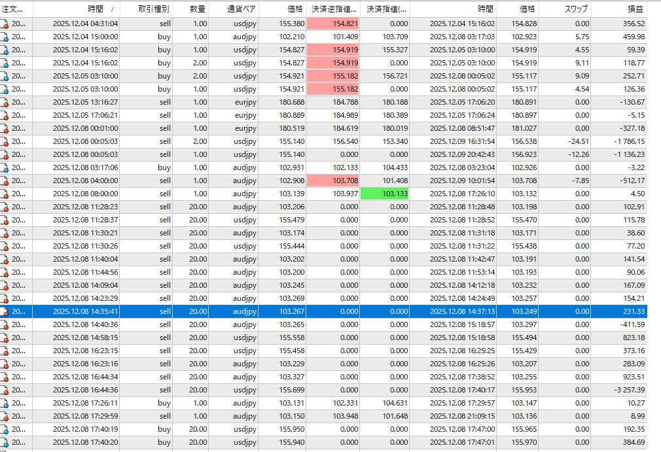The image size is (661, 452).
Task: Click the green highlighted 103.133 take-profit cell
Action: [384, 194]
